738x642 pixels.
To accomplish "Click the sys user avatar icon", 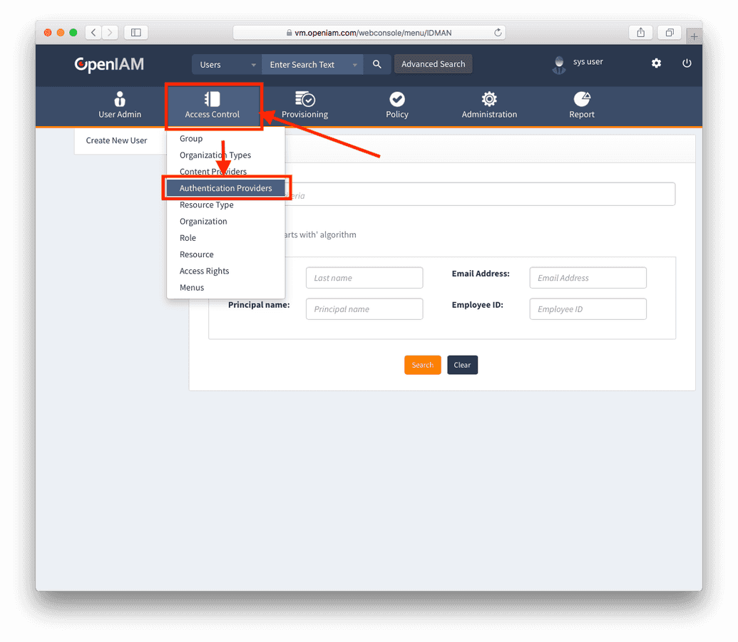I will coord(559,64).
